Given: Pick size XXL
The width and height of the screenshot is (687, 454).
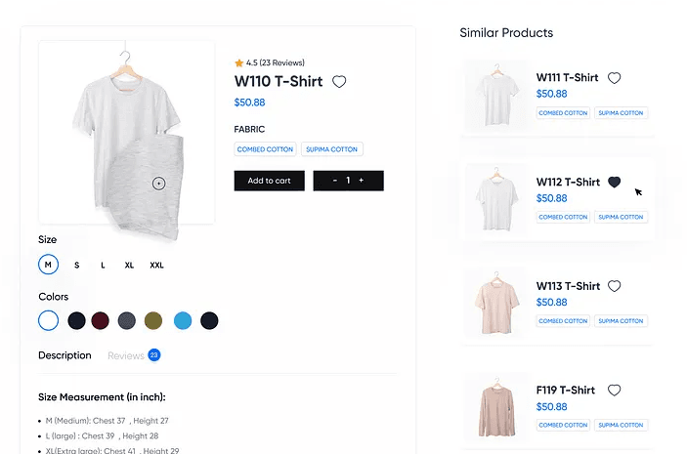Looking at the screenshot, I should [x=157, y=265].
